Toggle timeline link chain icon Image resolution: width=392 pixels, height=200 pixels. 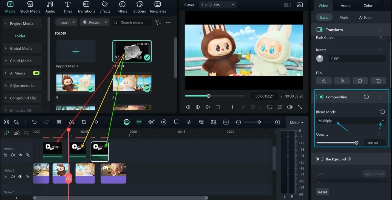click(x=7, y=133)
